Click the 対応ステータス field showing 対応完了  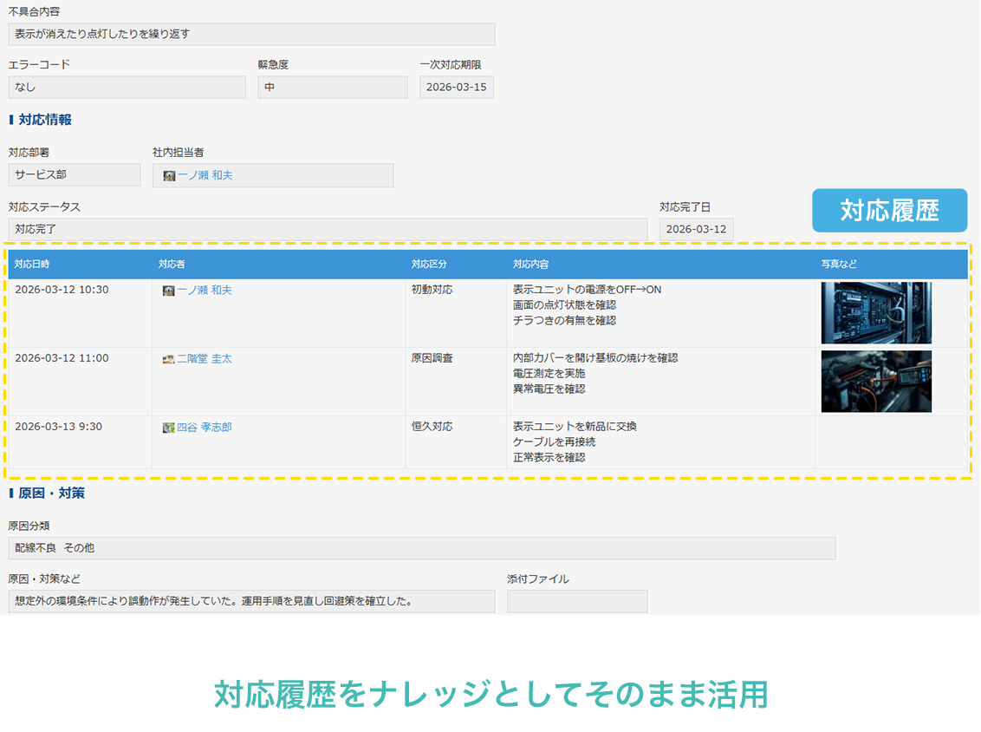coord(328,230)
